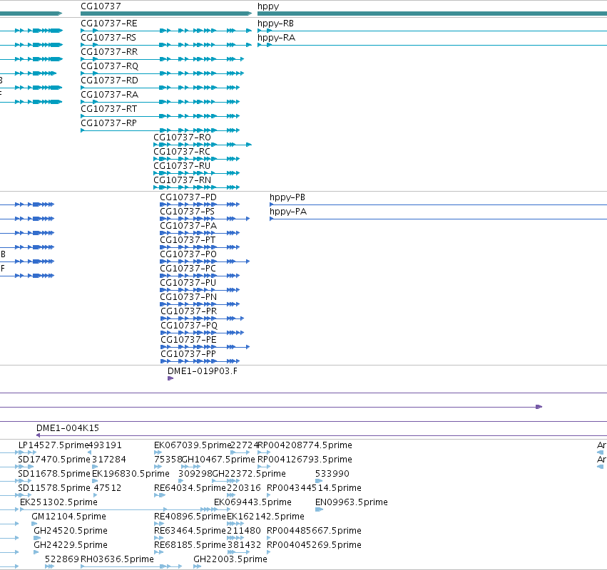Click protein CG10737-PO
Screen dimensions: 607x570
tap(188, 254)
